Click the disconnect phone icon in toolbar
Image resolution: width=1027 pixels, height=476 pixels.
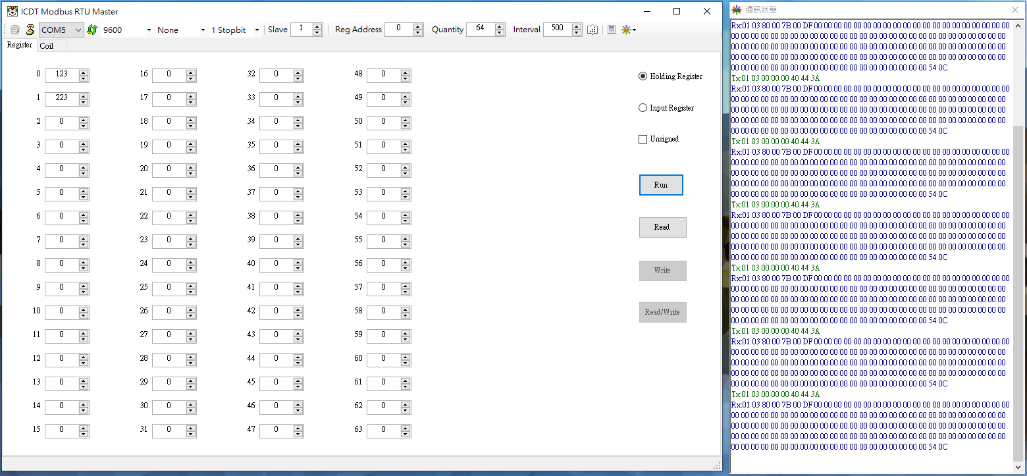[30, 30]
